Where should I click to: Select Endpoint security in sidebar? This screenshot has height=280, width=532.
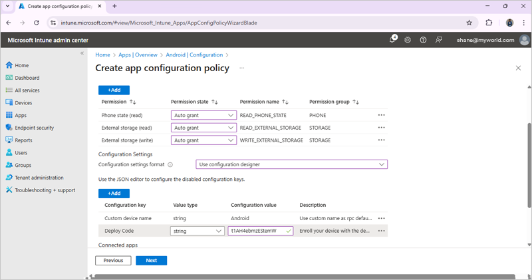pos(34,128)
